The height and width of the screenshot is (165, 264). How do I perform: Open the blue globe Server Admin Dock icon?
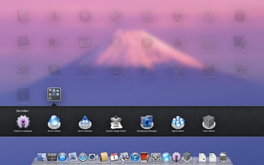(166, 157)
